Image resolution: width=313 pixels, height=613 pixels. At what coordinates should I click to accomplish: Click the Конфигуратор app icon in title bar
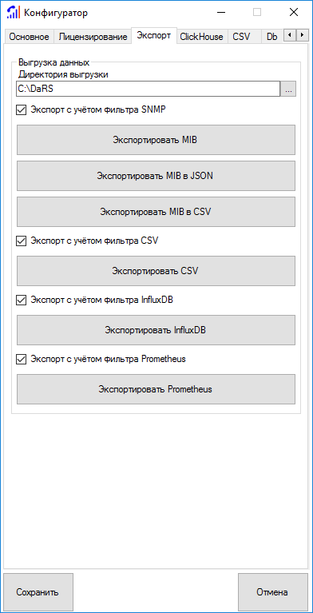tap(13, 13)
